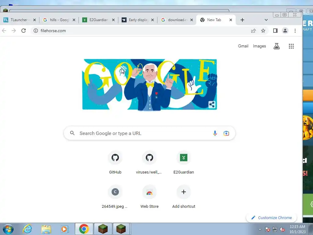Screen dimensions: 313x235
Task: Click the search magnifier icon
Action: pos(72,133)
